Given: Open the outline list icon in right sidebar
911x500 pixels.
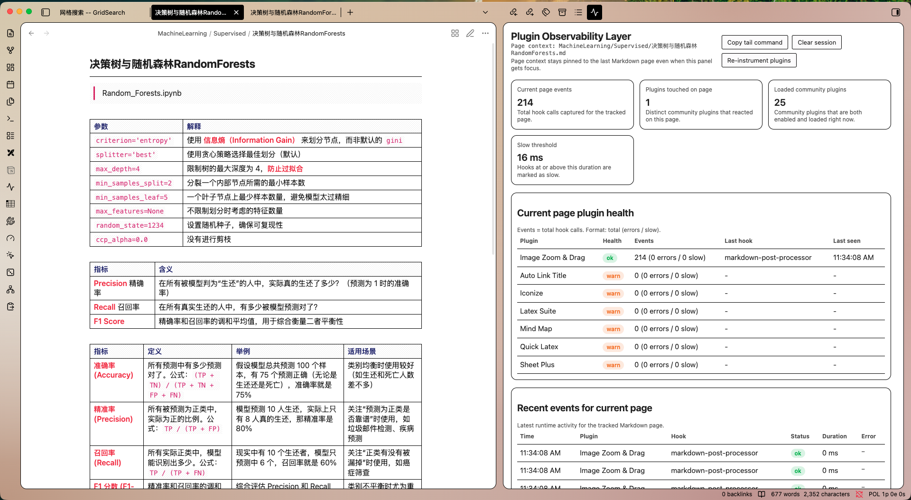Looking at the screenshot, I should point(578,12).
